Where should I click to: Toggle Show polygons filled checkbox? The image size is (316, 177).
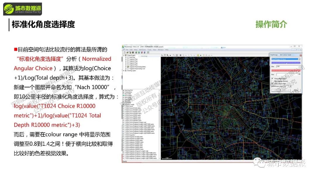[272, 84]
